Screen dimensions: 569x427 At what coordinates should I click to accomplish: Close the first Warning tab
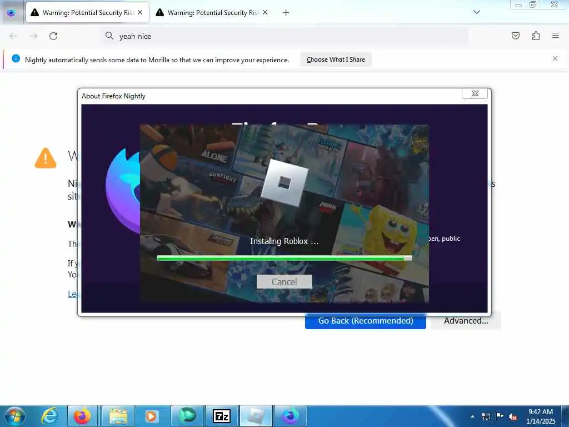click(140, 12)
